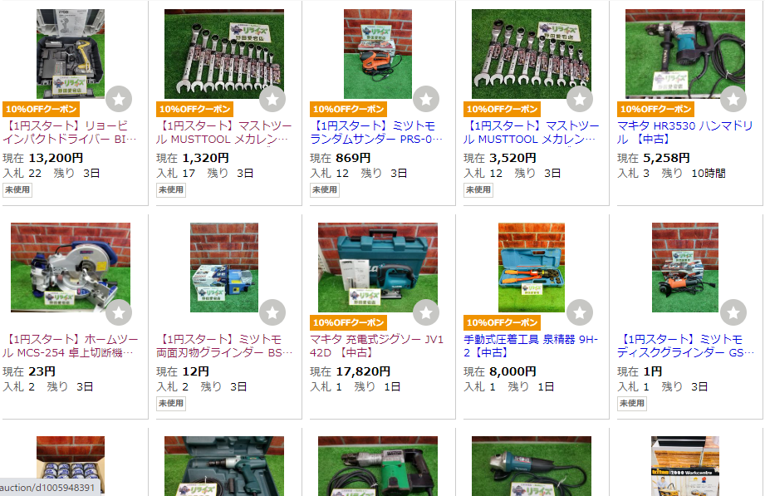Star the Izumi 9H-2 crimping tool listing
The image size is (765, 496).
(580, 312)
